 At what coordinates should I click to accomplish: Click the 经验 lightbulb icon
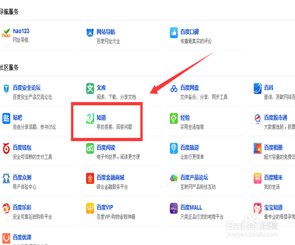[174, 119]
